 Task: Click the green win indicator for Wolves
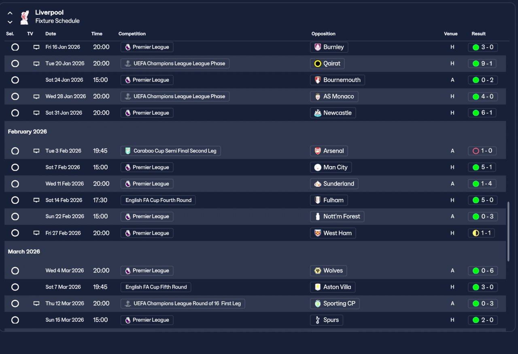click(x=476, y=271)
